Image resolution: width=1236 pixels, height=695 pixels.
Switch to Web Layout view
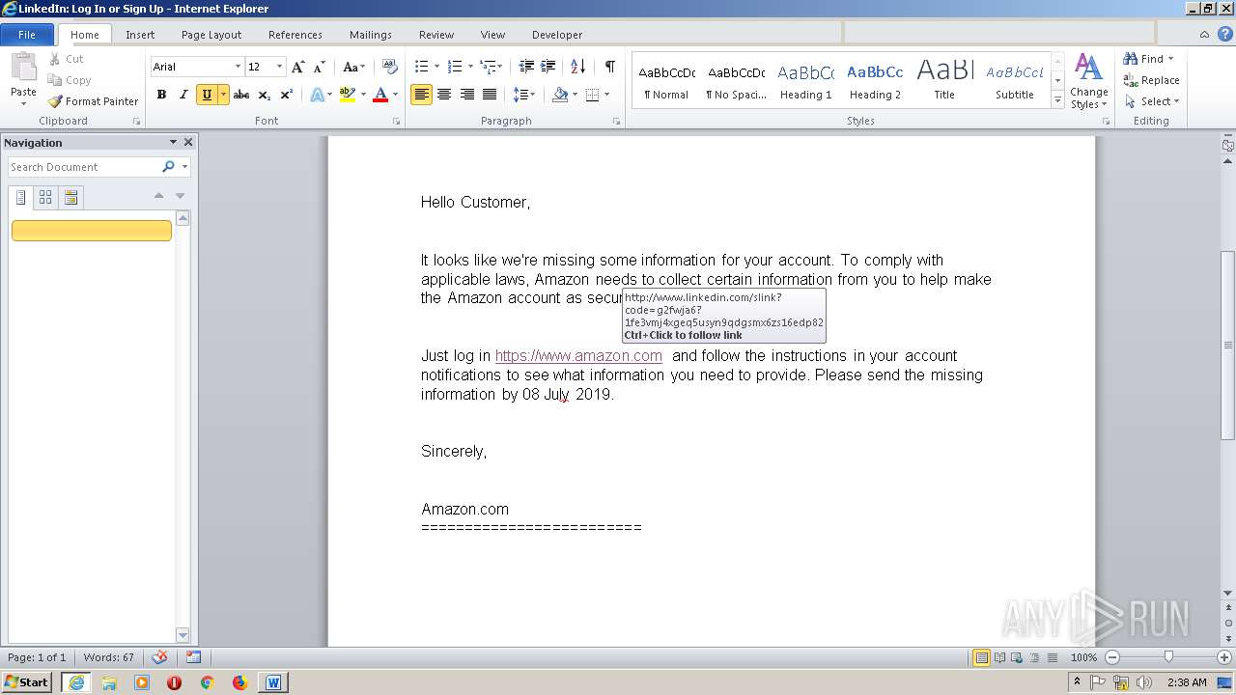point(1016,657)
